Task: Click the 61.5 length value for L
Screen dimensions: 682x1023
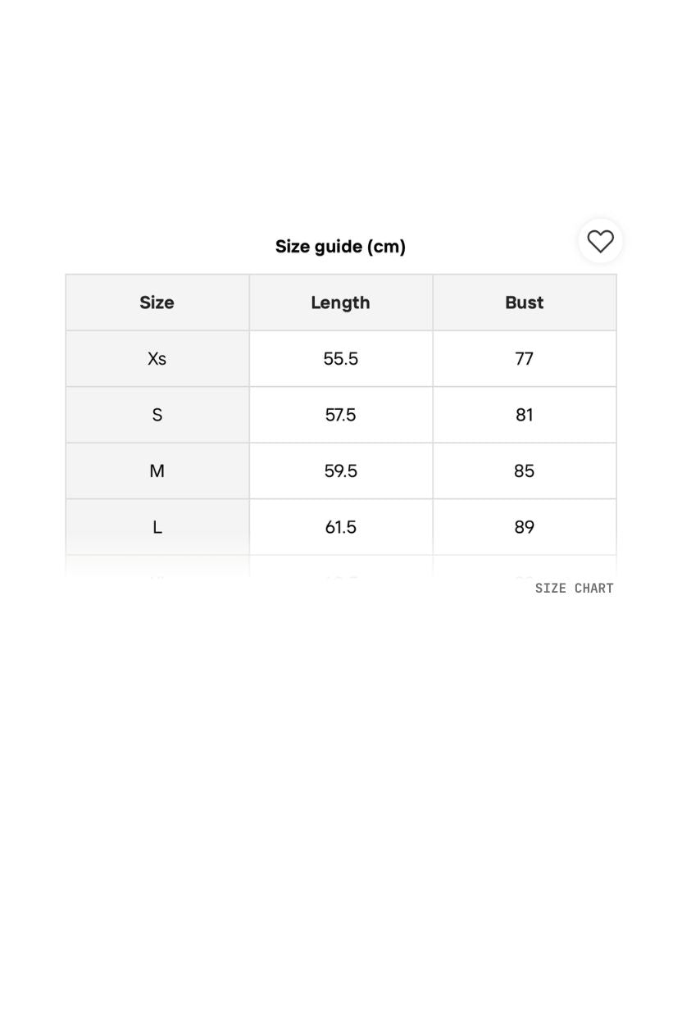Action: 340,527
